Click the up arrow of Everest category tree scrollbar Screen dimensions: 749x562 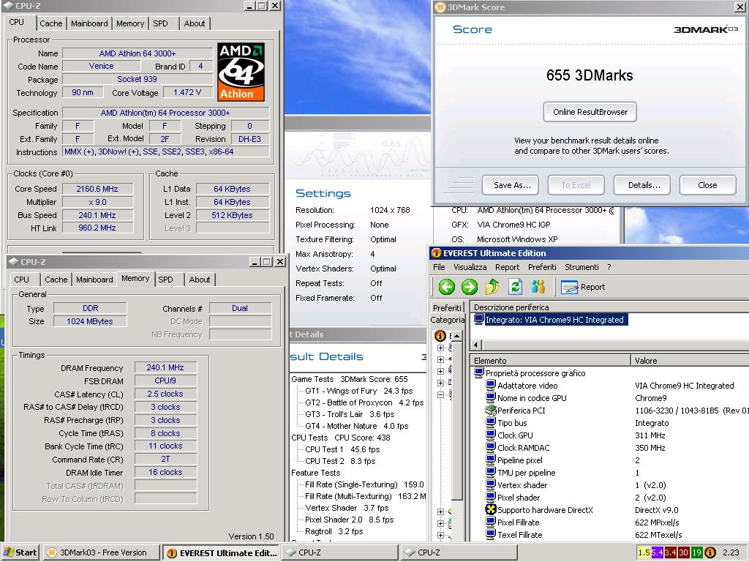(456, 336)
